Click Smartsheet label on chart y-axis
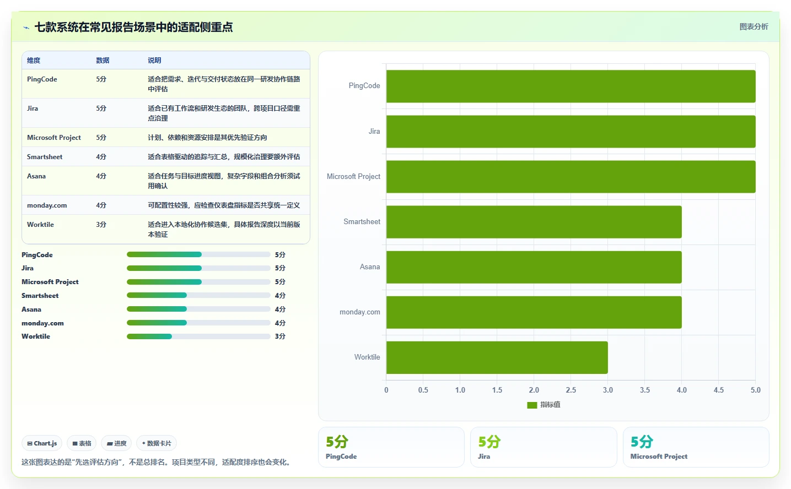 coord(362,222)
